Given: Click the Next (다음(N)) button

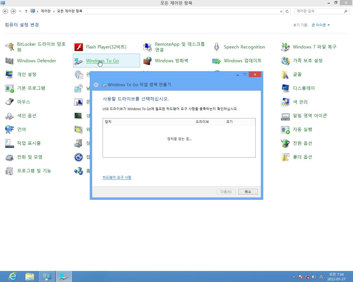Looking at the screenshot, I should point(226,192).
